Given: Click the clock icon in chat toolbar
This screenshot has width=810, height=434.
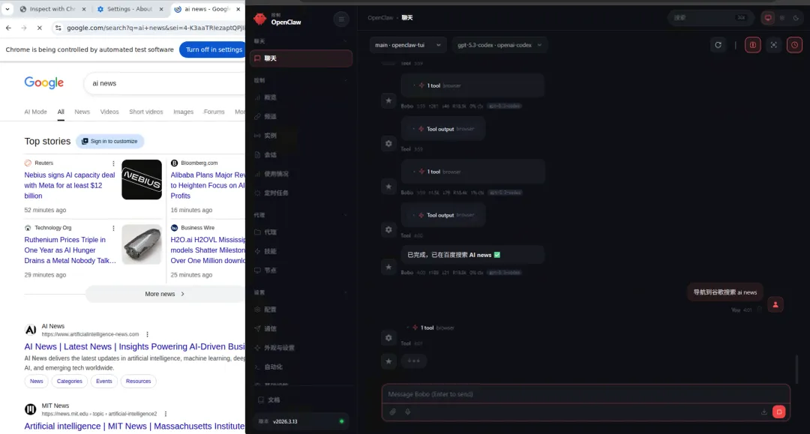Looking at the screenshot, I should click(x=794, y=45).
